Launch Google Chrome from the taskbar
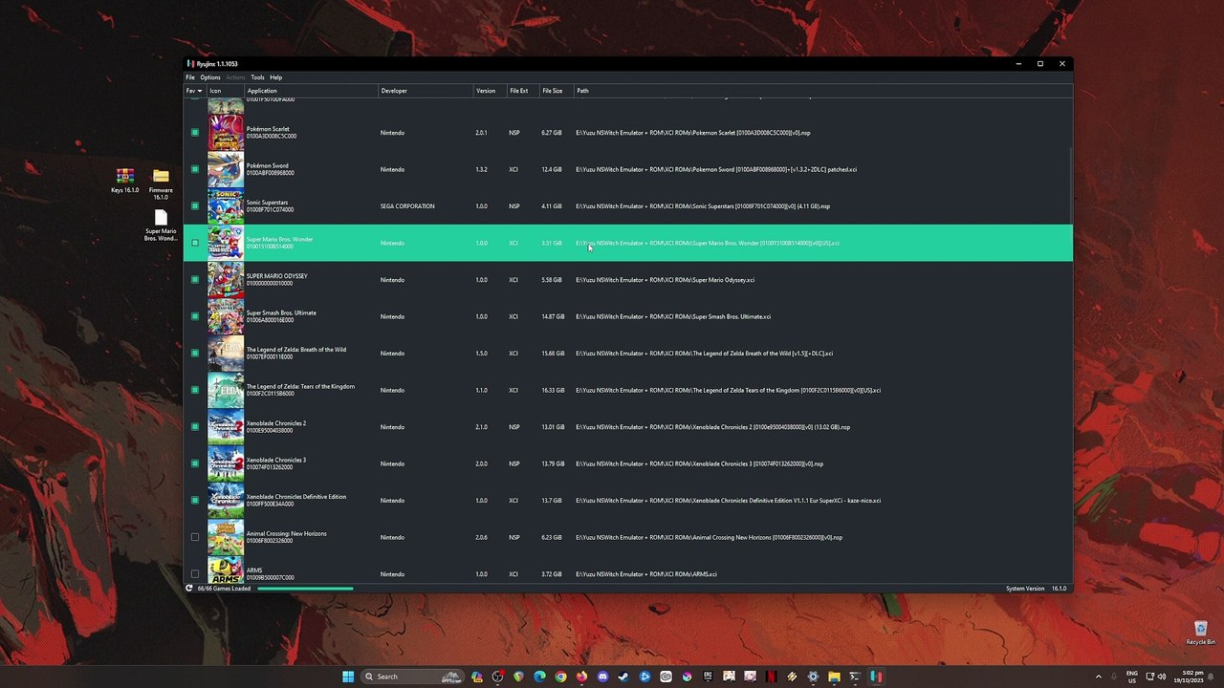 pos(560,677)
